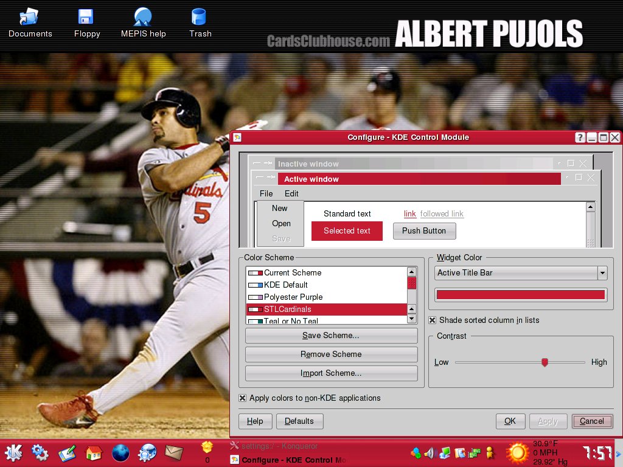623x467 pixels.
Task: Click the globe with magnifier panel icon
Action: tap(147, 452)
